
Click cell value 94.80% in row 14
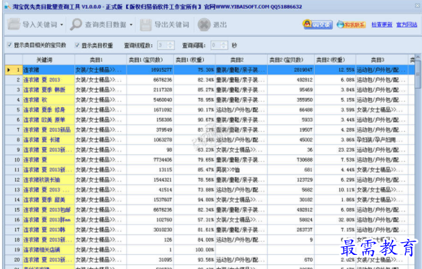point(195,200)
